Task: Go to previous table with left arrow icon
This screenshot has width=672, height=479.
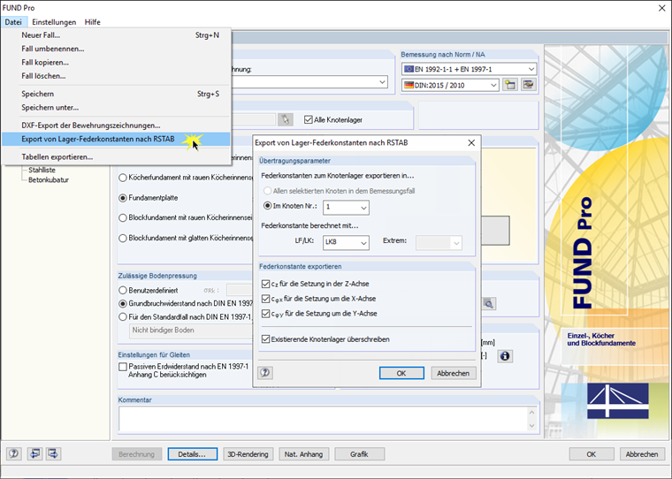Action: (34, 453)
